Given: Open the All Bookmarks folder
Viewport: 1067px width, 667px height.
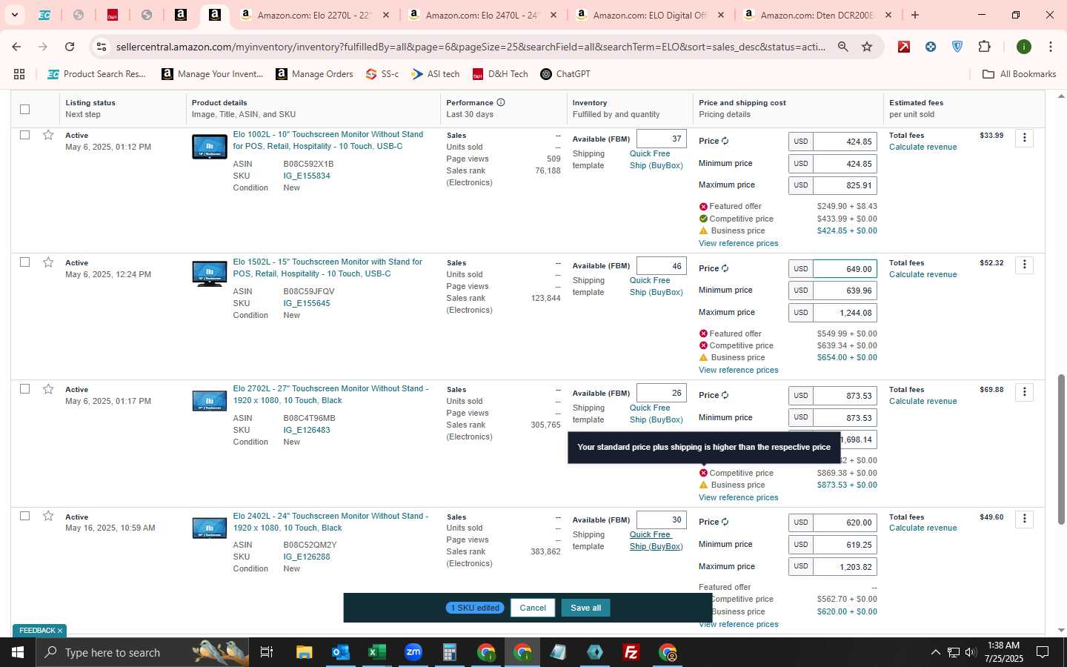Looking at the screenshot, I should pyautogui.click(x=1019, y=74).
